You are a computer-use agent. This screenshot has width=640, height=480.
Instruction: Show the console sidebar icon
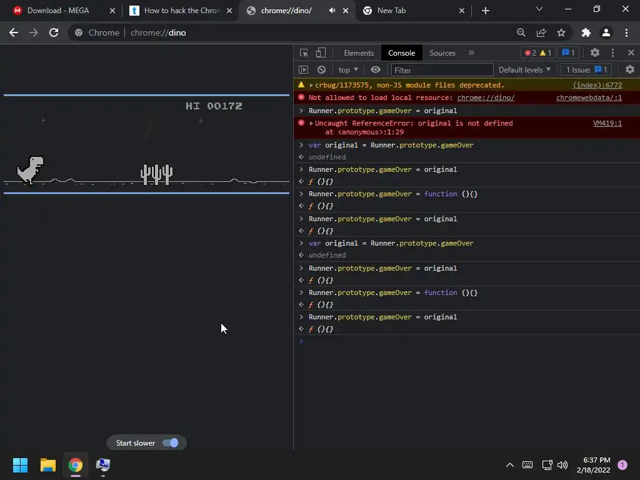pyautogui.click(x=303, y=70)
